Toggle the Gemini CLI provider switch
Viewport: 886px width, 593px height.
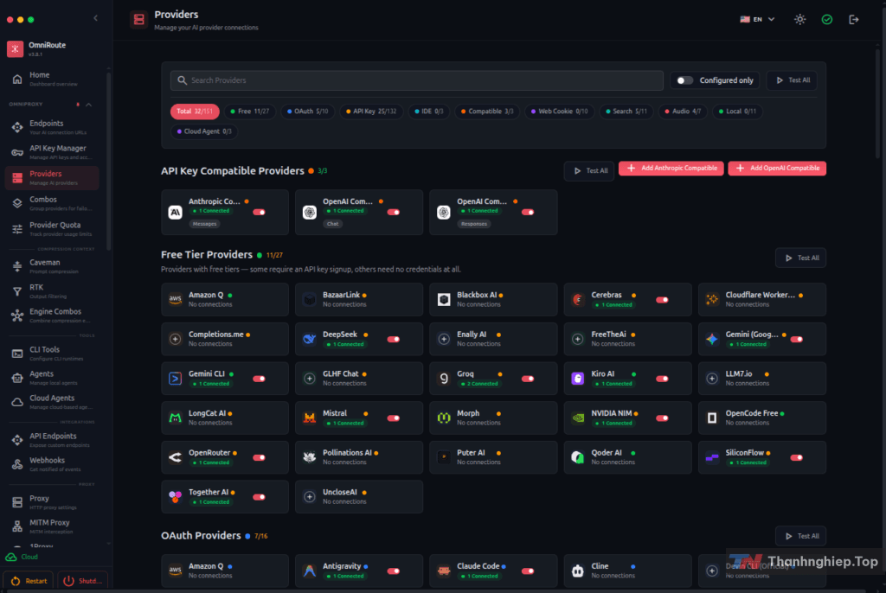(x=260, y=379)
